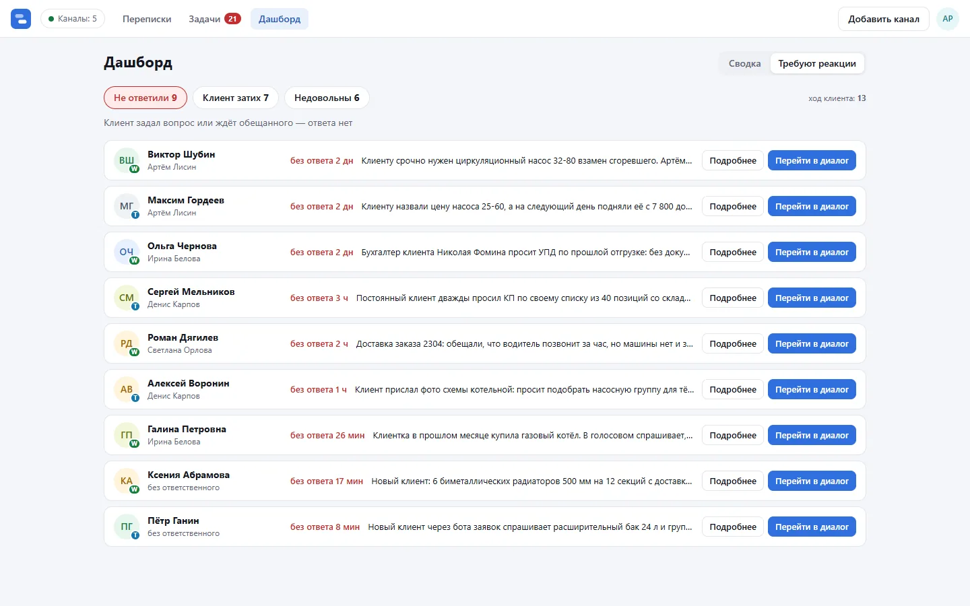The width and height of the screenshot is (970, 606).
Task: Click the Добавить канал button
Action: 884,19
